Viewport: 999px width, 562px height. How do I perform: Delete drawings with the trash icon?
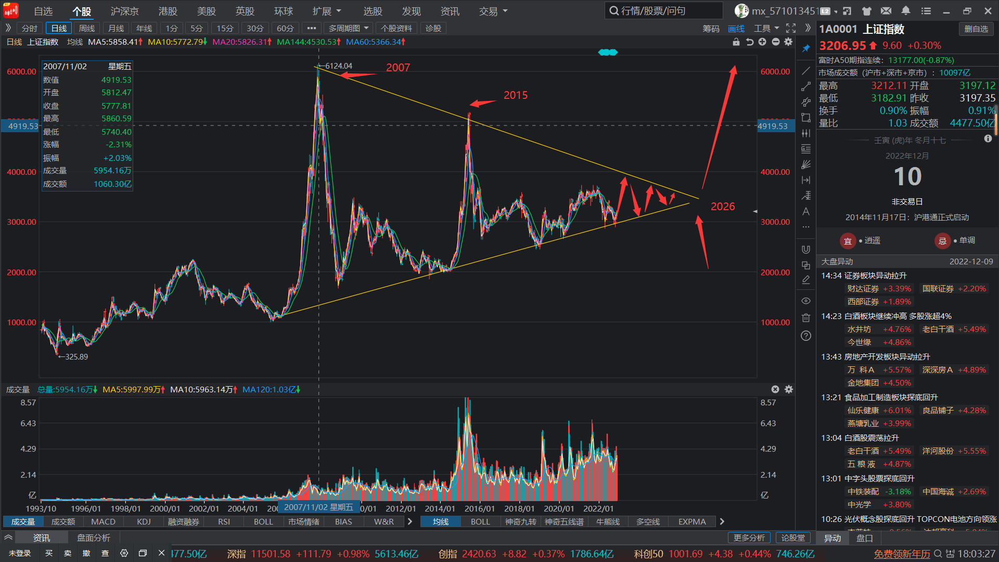[x=806, y=317]
